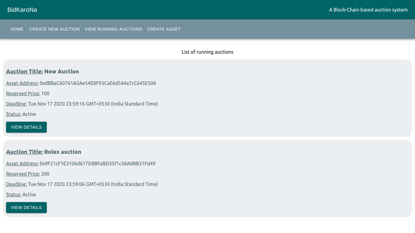Image resolution: width=415 pixels, height=233 pixels.
Task: Click asset address 0xdBBaC60761A5Ae54E8F93CaE6d544a7cC645E506
Action: click(x=98, y=83)
